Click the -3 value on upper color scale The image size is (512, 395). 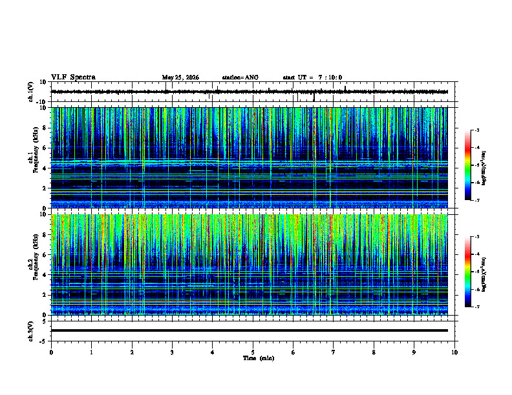[477, 130]
